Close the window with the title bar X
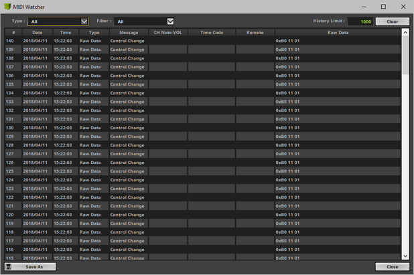The image size is (414, 275). tap(403, 7)
